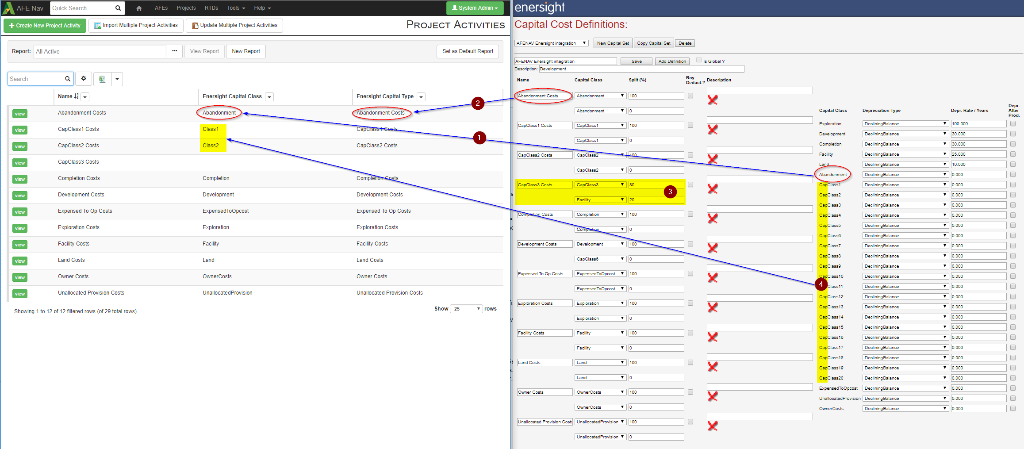The image size is (1024, 449).
Task: Click the Description field showing Development
Action: [x=641, y=69]
